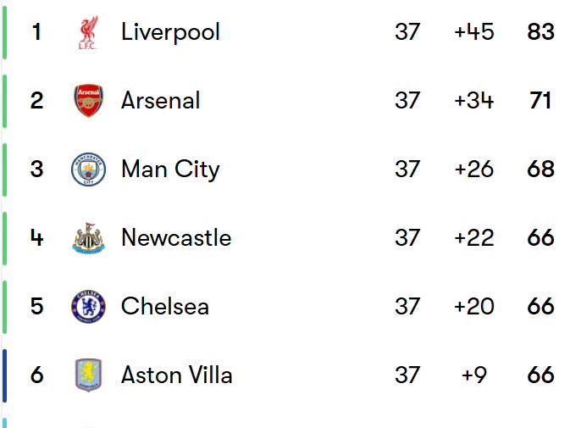Click the Newcastle club crest
581x428 pixels.
click(89, 238)
